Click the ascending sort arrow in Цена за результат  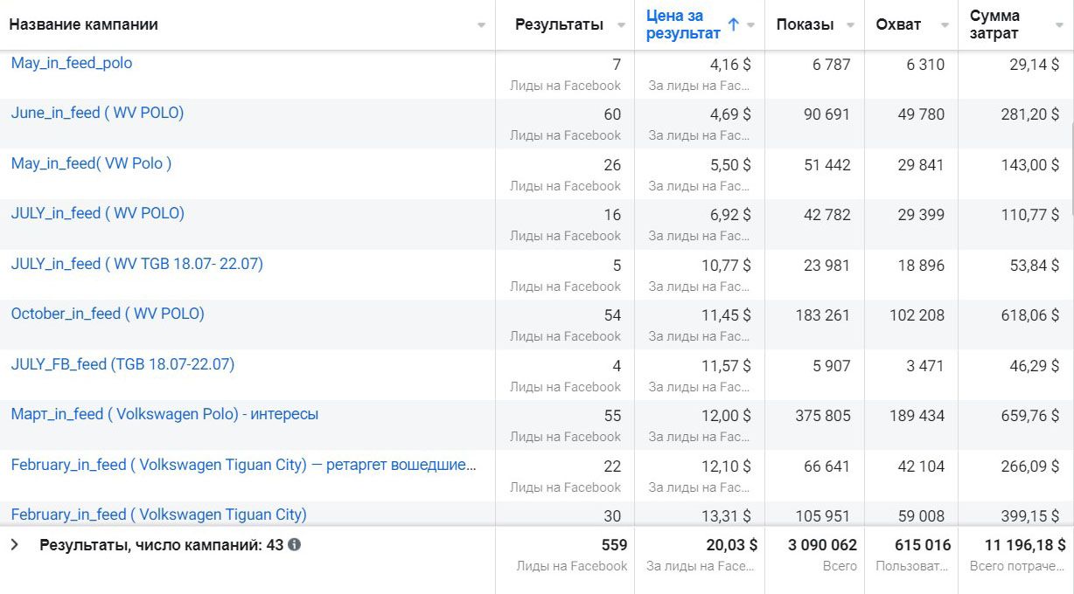(x=733, y=24)
